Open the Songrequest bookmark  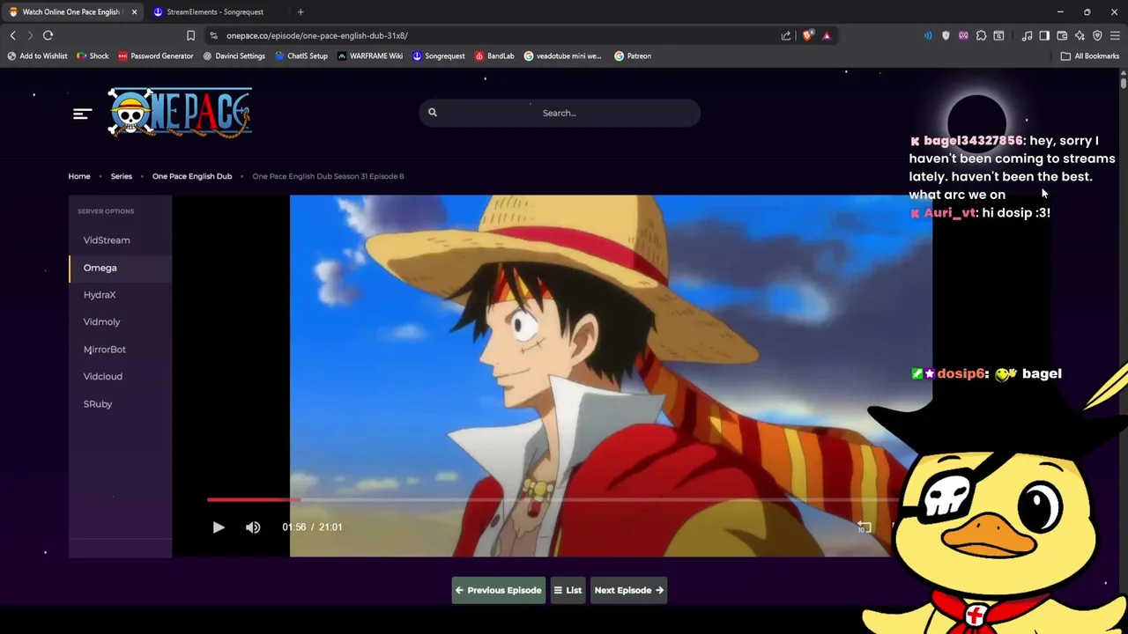click(438, 55)
